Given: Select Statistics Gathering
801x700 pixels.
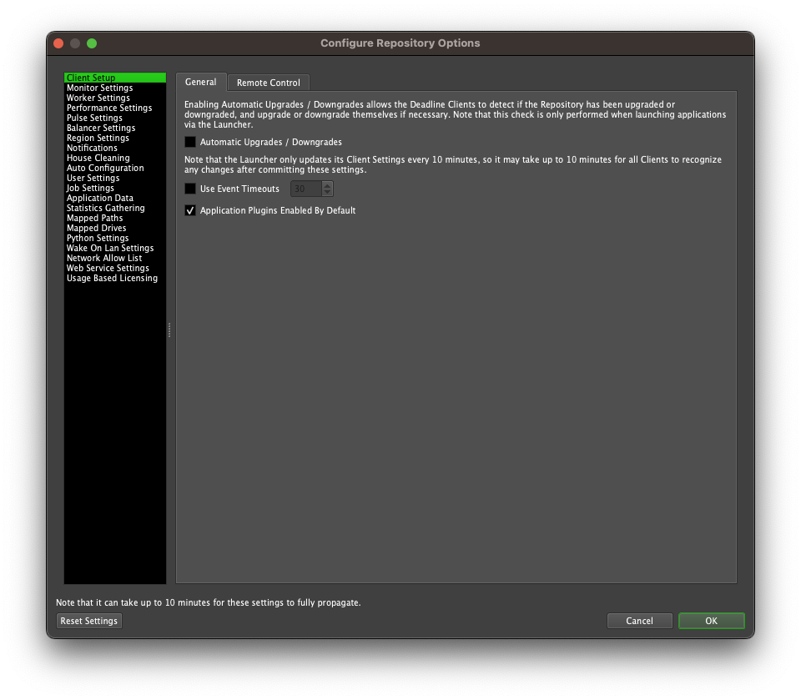Looking at the screenshot, I should point(115,208).
